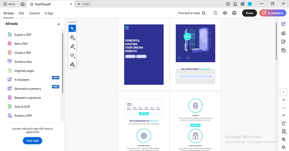
Task: Open page thumbnails right panel icon
Action: pyautogui.click(x=284, y=50)
